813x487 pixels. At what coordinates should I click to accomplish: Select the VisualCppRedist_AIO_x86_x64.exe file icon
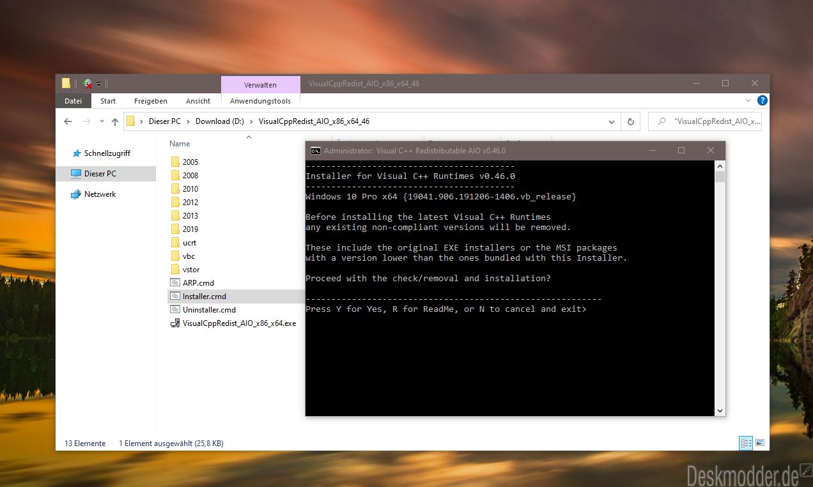pyautogui.click(x=176, y=323)
